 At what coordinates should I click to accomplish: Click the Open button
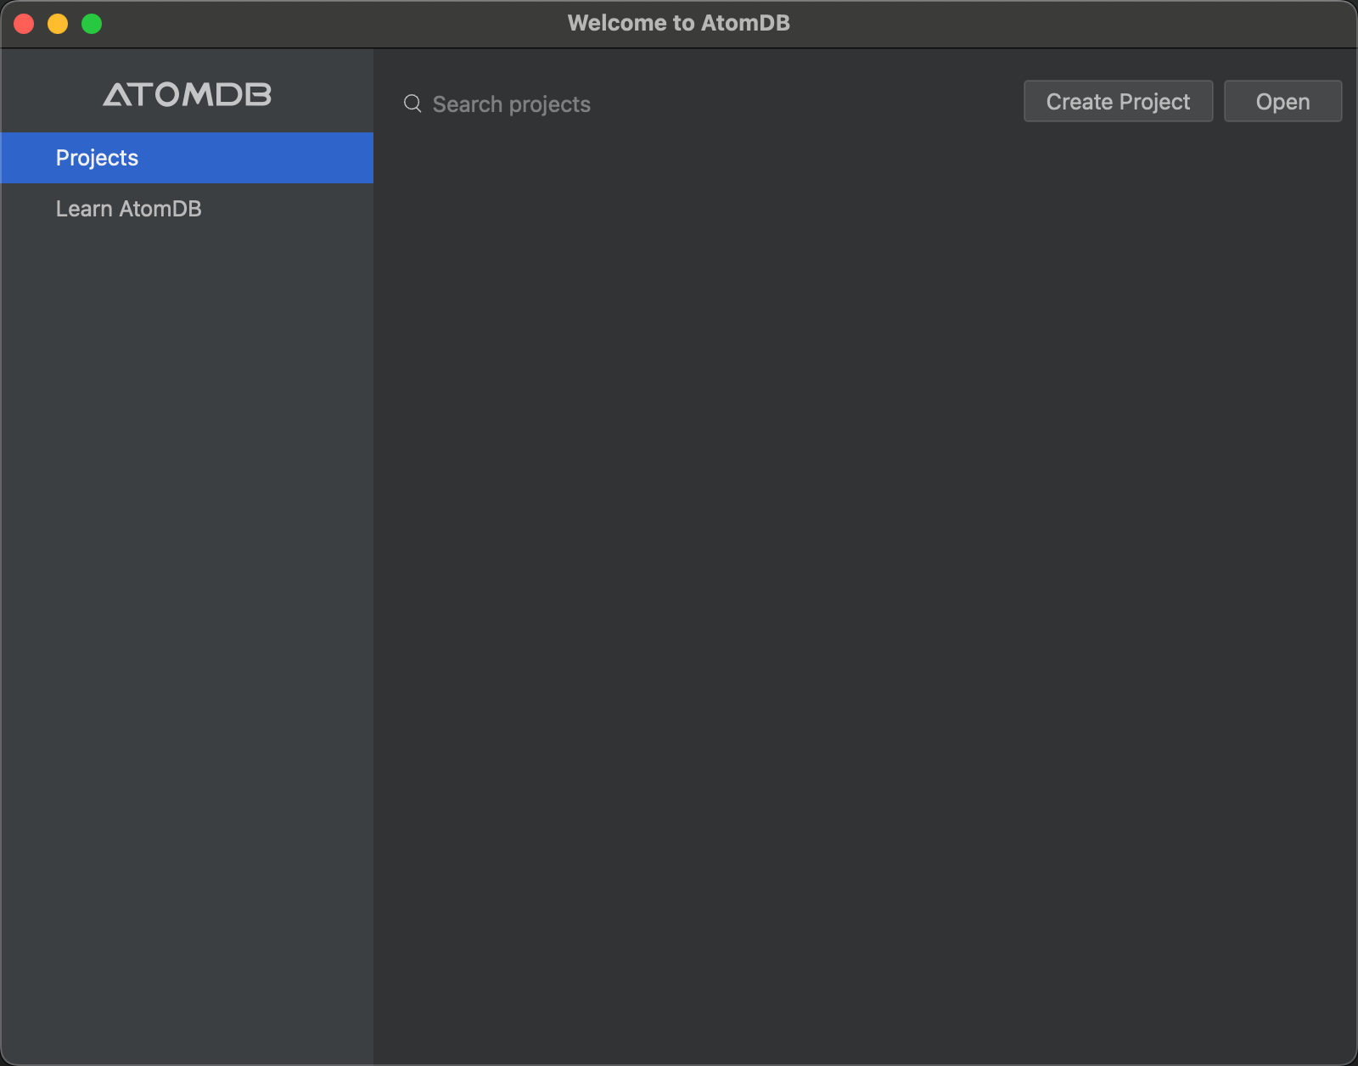[1282, 102]
